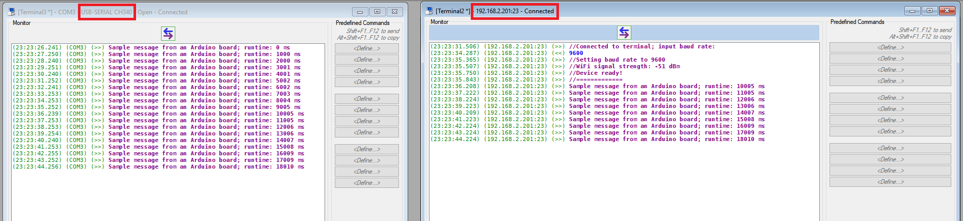Select the 'runtime: 18010 ms' line in Terminal3
The width and height of the screenshot is (963, 221).
point(158,167)
